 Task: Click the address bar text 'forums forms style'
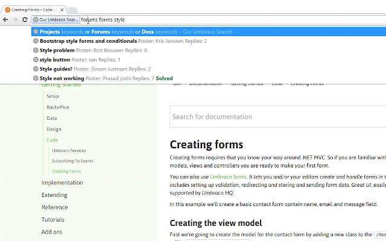tap(103, 20)
